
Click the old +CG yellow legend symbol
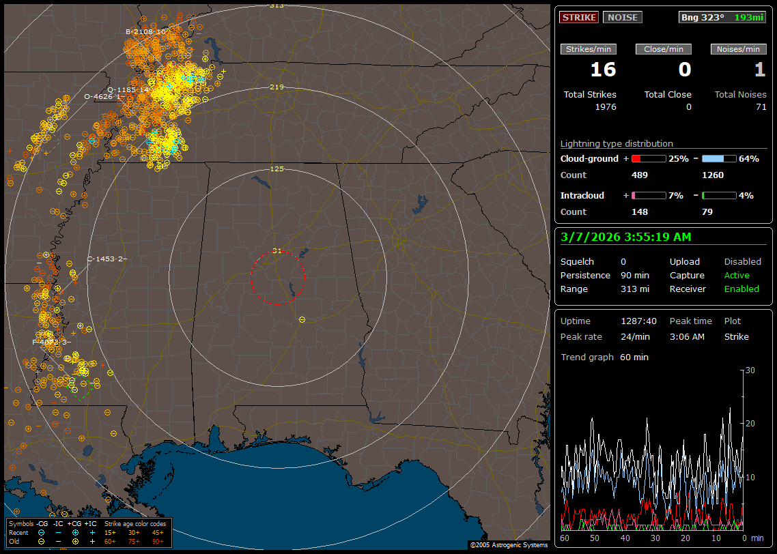(x=75, y=541)
